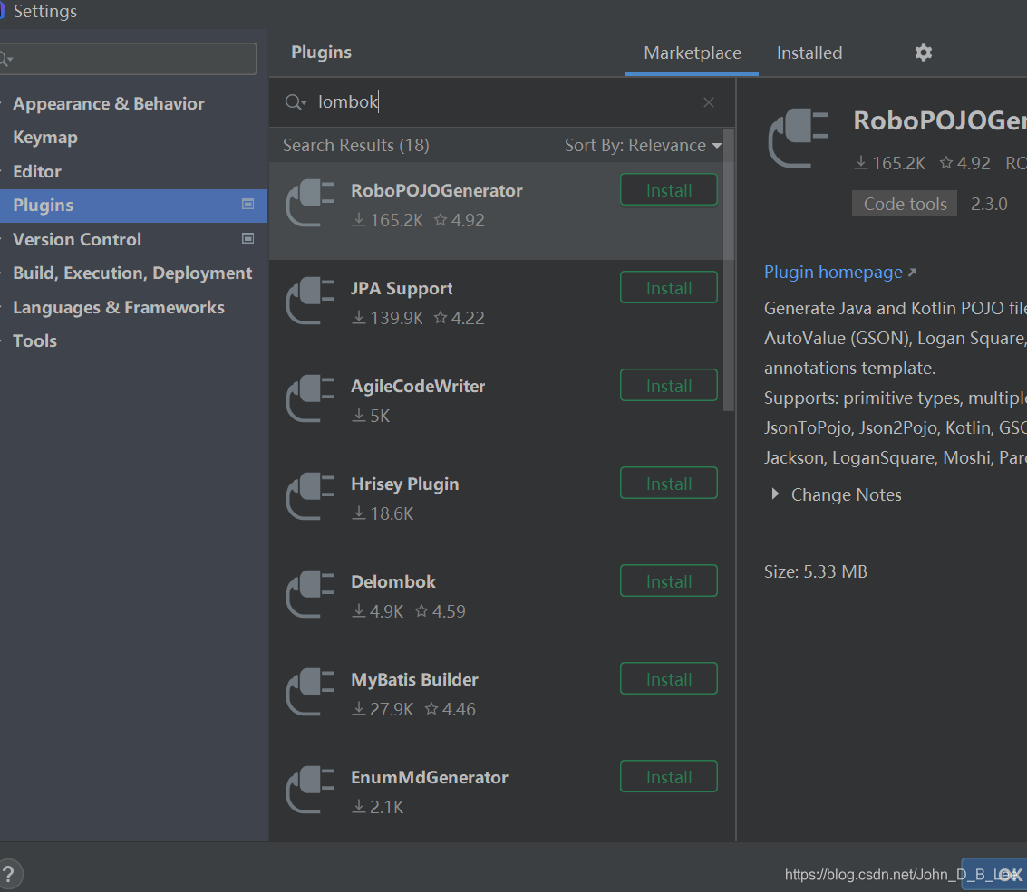Click the Hrisey Plugin icon
The width and height of the screenshot is (1027, 892).
[x=311, y=497]
